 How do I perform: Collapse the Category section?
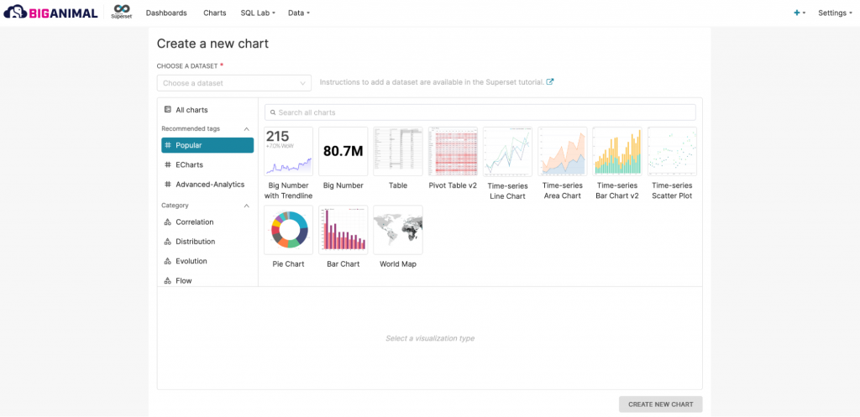246,206
